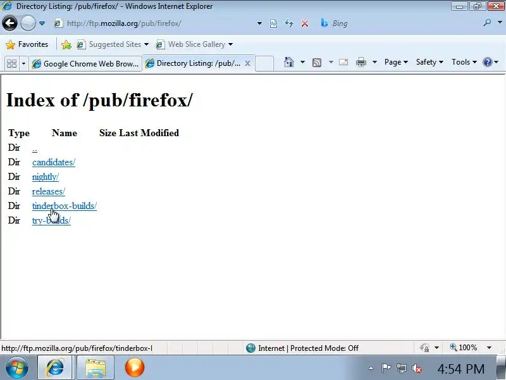Click the Home icon in the command bar

pyautogui.click(x=289, y=61)
